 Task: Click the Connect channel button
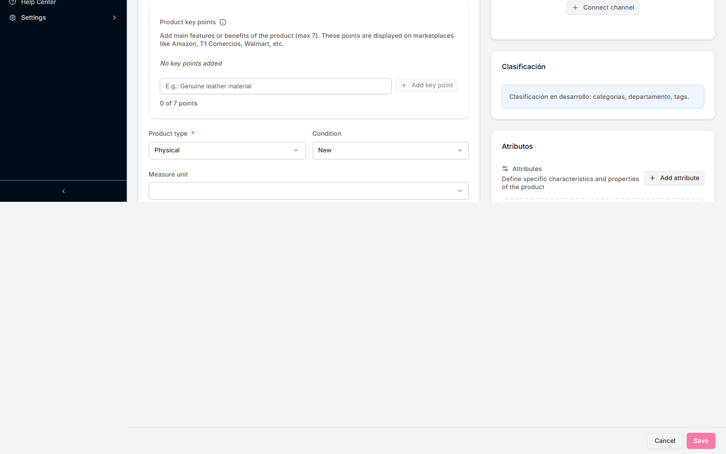[x=602, y=8]
